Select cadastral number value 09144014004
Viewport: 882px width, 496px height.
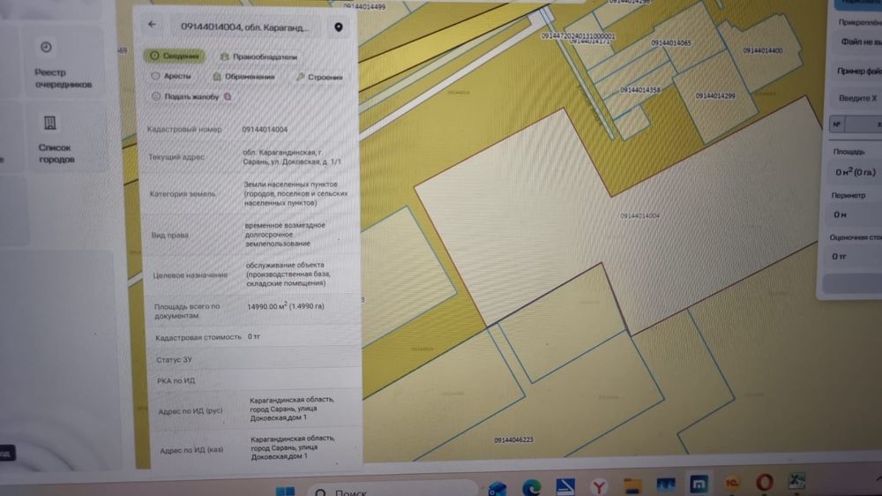[x=265, y=130]
